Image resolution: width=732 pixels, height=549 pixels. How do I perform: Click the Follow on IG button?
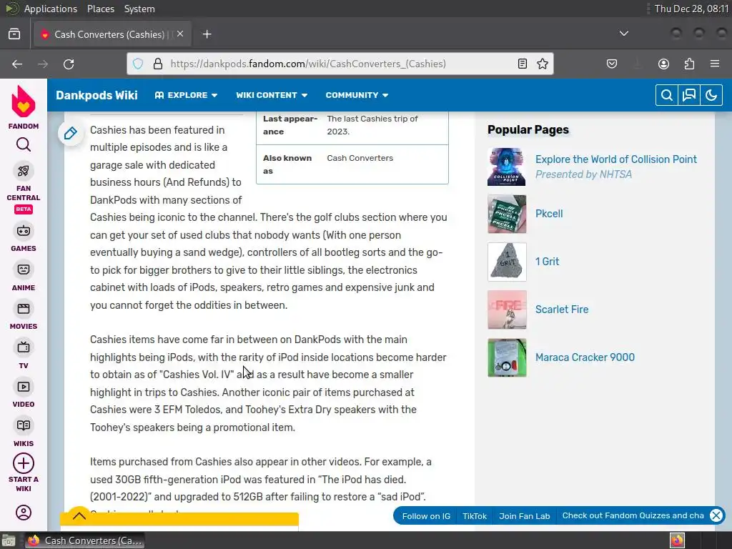tap(426, 516)
